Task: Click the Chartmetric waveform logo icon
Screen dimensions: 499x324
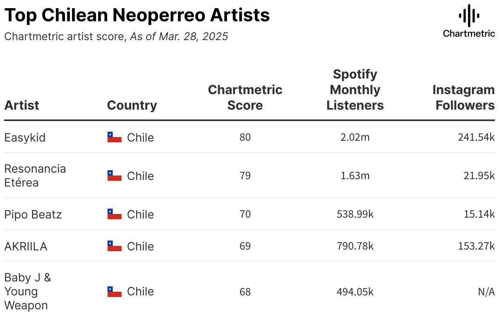Action: tap(469, 16)
